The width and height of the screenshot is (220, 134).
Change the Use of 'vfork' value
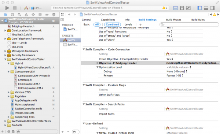tap(170, 40)
